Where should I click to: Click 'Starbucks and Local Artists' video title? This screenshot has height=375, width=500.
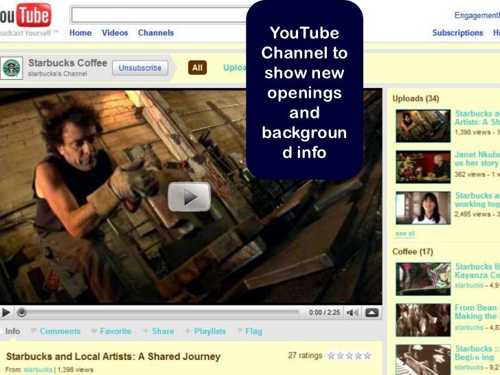(113, 356)
